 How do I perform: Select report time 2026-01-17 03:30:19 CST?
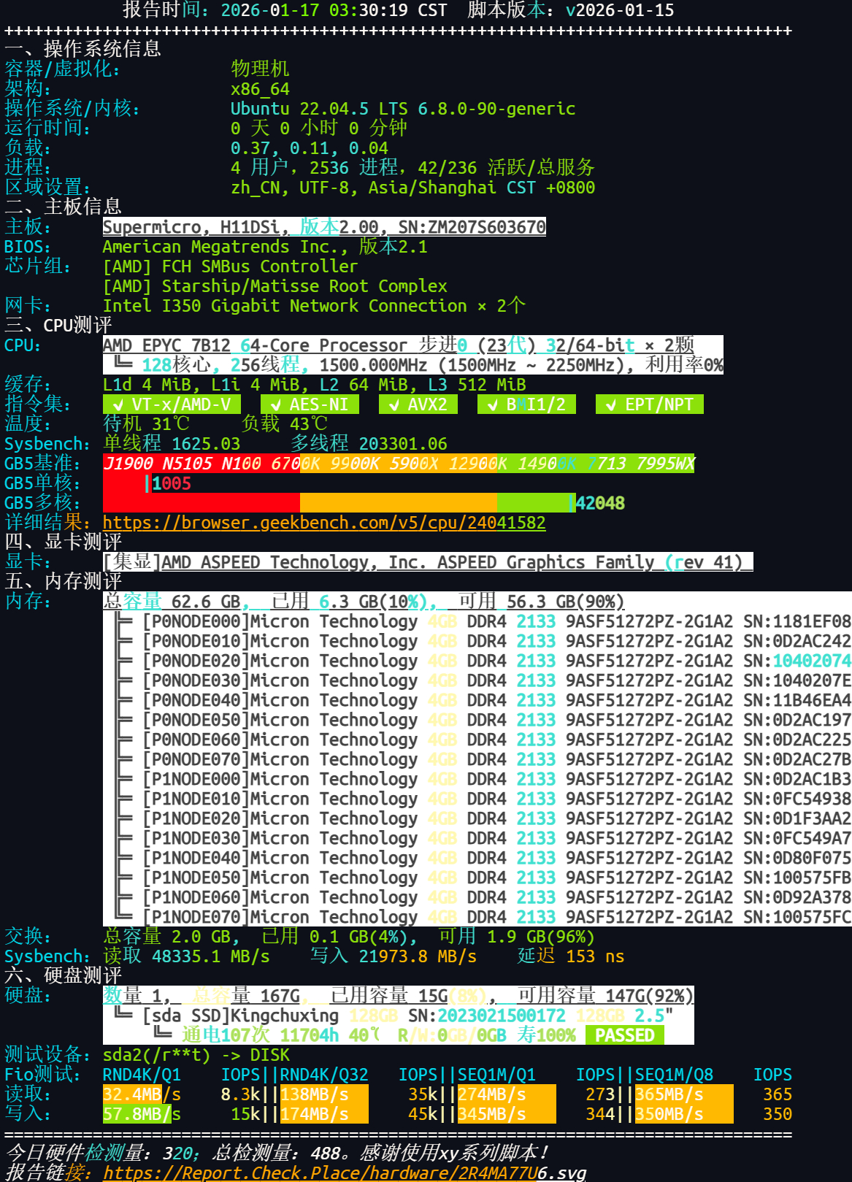334,10
